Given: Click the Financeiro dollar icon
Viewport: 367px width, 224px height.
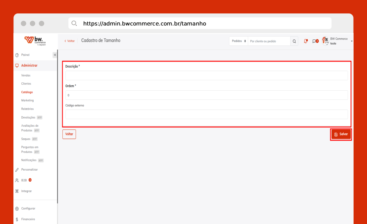Looking at the screenshot, I should tap(17, 219).
